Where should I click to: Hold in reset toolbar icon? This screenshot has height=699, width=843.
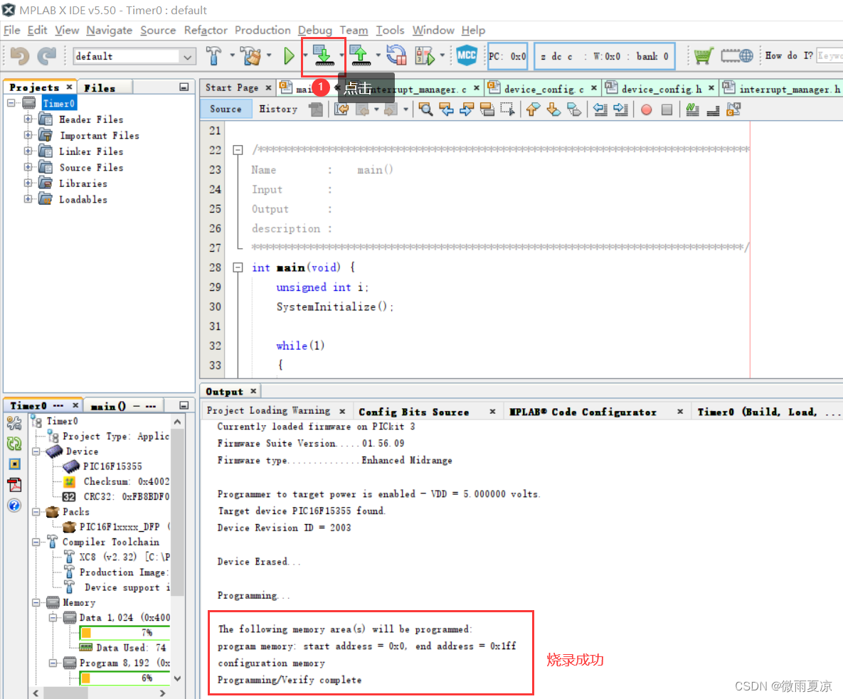click(397, 56)
